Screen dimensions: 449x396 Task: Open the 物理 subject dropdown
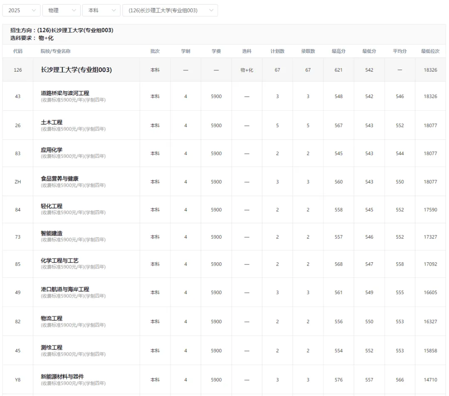61,10
